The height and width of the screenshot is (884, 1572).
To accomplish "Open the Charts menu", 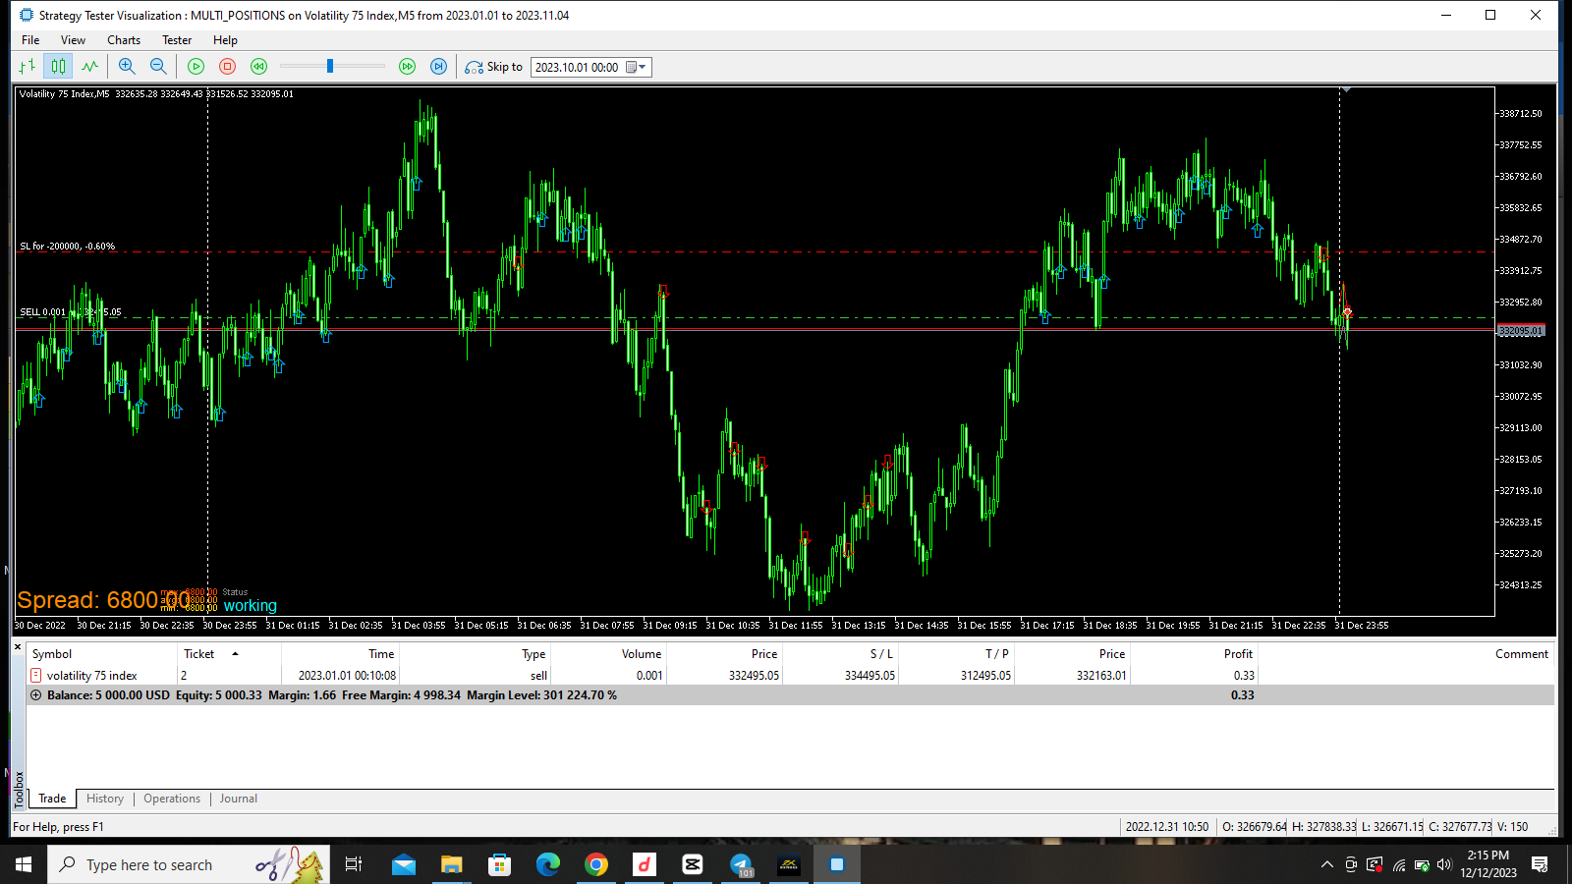I will (124, 40).
